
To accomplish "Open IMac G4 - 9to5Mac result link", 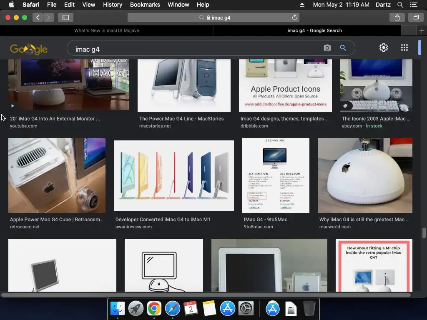I will (266, 219).
